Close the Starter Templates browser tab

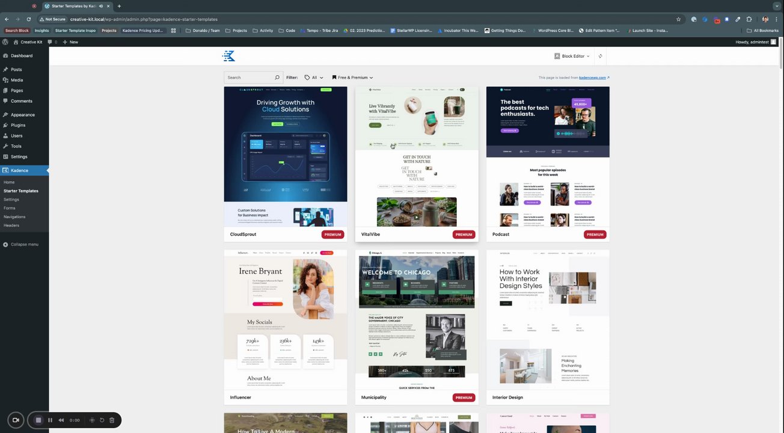(108, 6)
